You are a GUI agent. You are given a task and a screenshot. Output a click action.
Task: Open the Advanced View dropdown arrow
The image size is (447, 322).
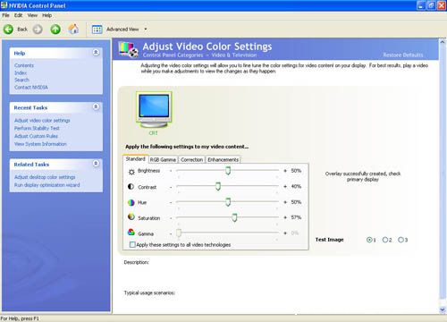coord(146,30)
